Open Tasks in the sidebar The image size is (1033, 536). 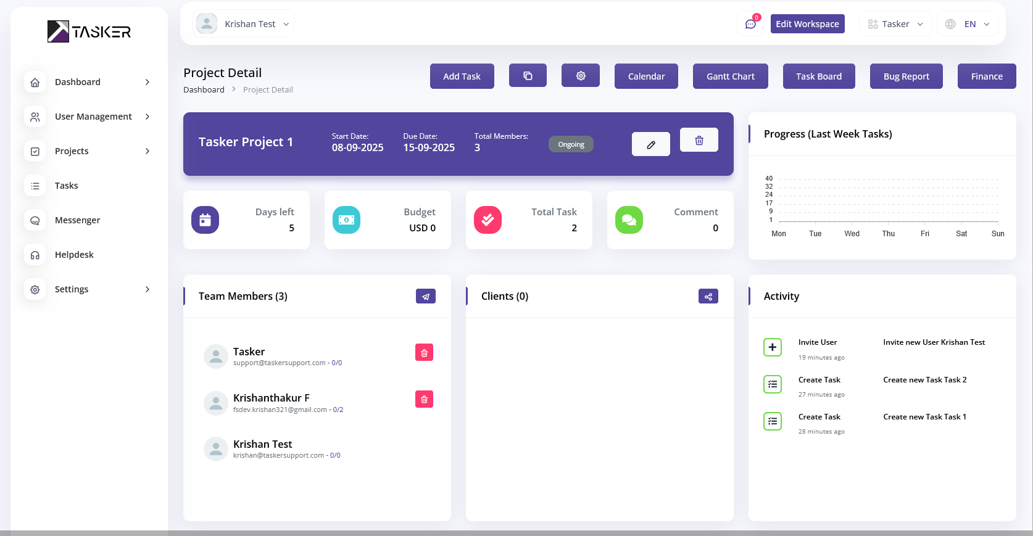point(66,186)
